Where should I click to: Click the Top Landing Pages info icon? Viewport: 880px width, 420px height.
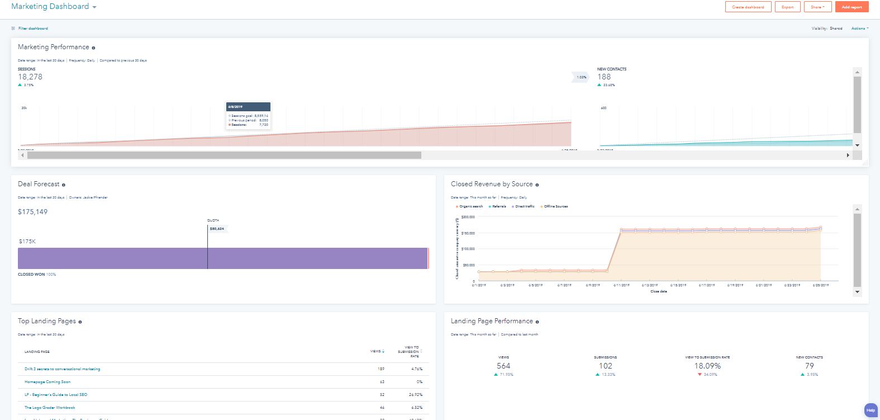[x=80, y=322]
